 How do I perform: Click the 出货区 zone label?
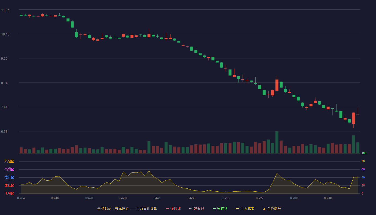pyautogui.click(x=9, y=169)
